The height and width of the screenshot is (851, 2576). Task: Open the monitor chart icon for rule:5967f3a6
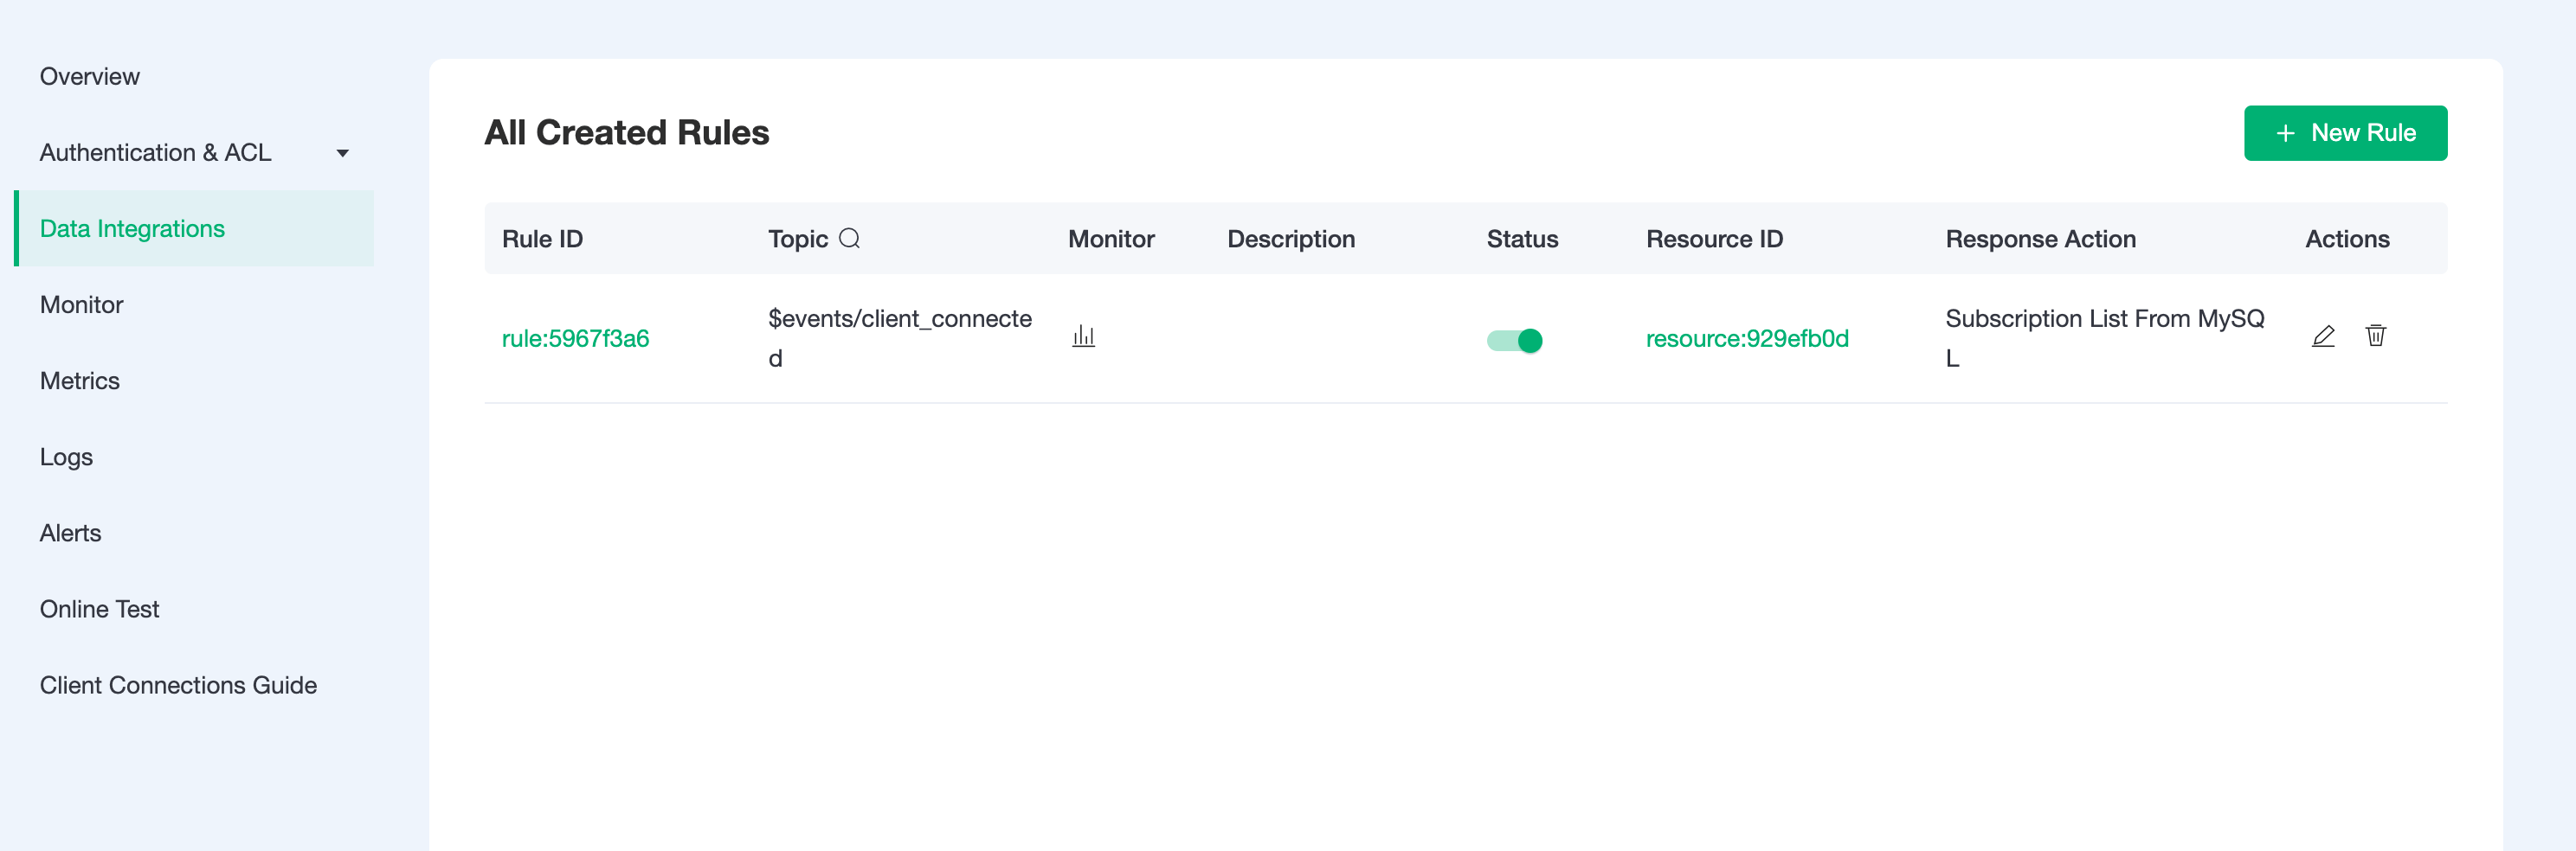[x=1083, y=336]
